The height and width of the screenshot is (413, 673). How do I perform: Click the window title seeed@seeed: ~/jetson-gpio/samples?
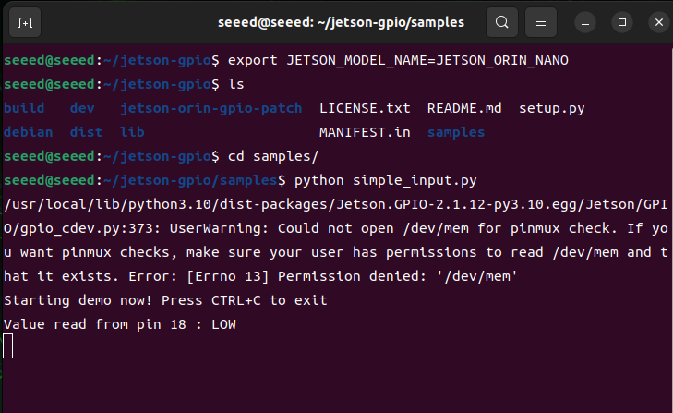click(341, 22)
